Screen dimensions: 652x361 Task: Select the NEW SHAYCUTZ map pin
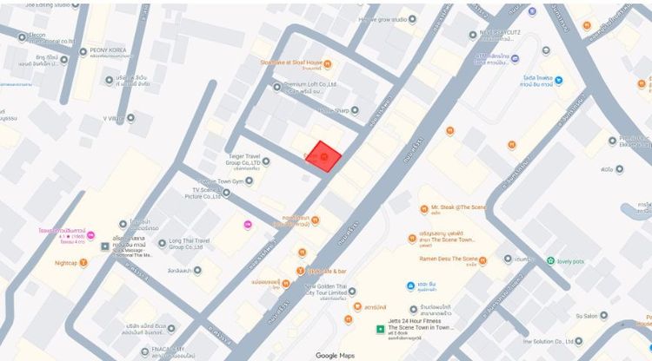[x=473, y=35]
